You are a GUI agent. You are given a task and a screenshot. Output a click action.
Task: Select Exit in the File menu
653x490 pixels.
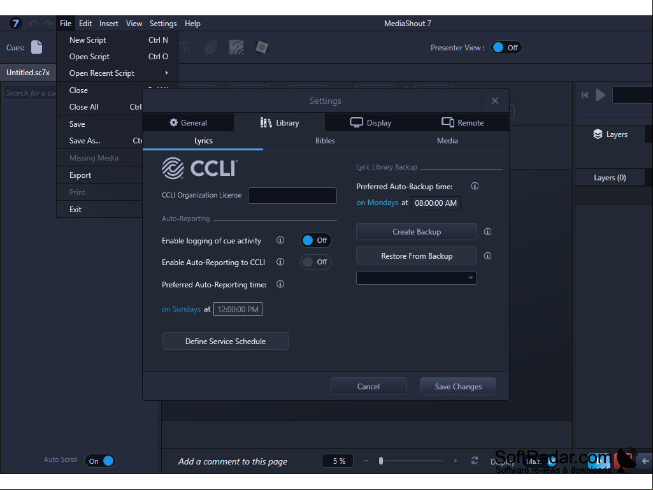point(100,210)
